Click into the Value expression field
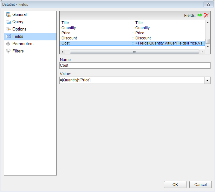The width and height of the screenshot is (215, 192). coord(132,80)
